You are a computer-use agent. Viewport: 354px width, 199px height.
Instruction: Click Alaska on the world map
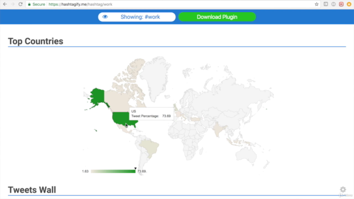pos(97,97)
